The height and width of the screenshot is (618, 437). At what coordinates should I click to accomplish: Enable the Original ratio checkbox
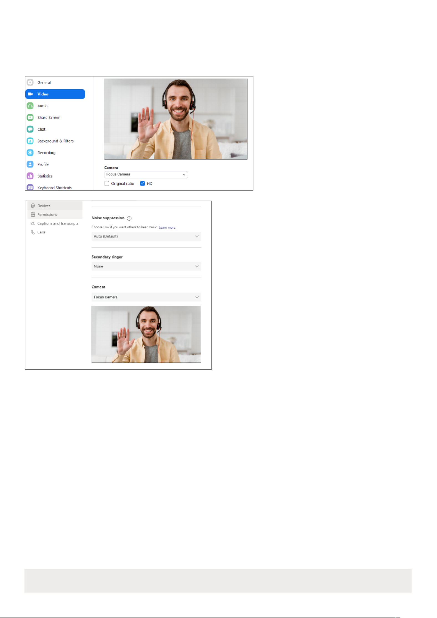tap(107, 183)
